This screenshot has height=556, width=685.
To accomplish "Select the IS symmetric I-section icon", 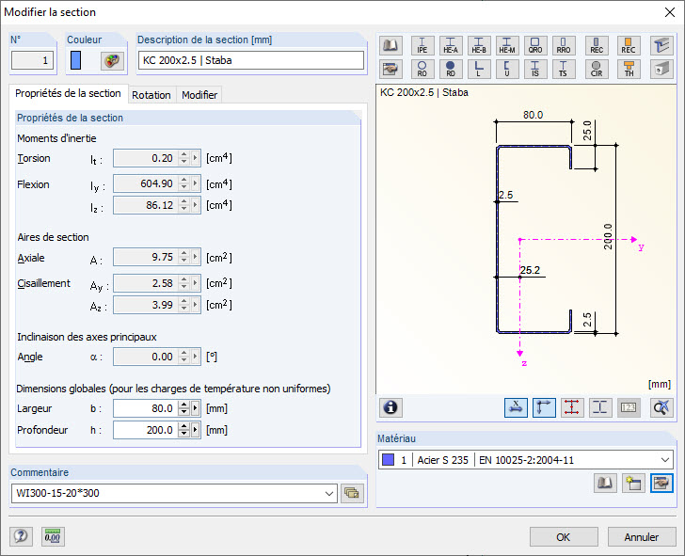I will click(x=535, y=69).
